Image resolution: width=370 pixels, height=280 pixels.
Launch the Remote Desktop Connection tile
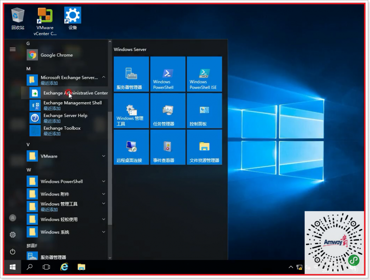coord(131,147)
